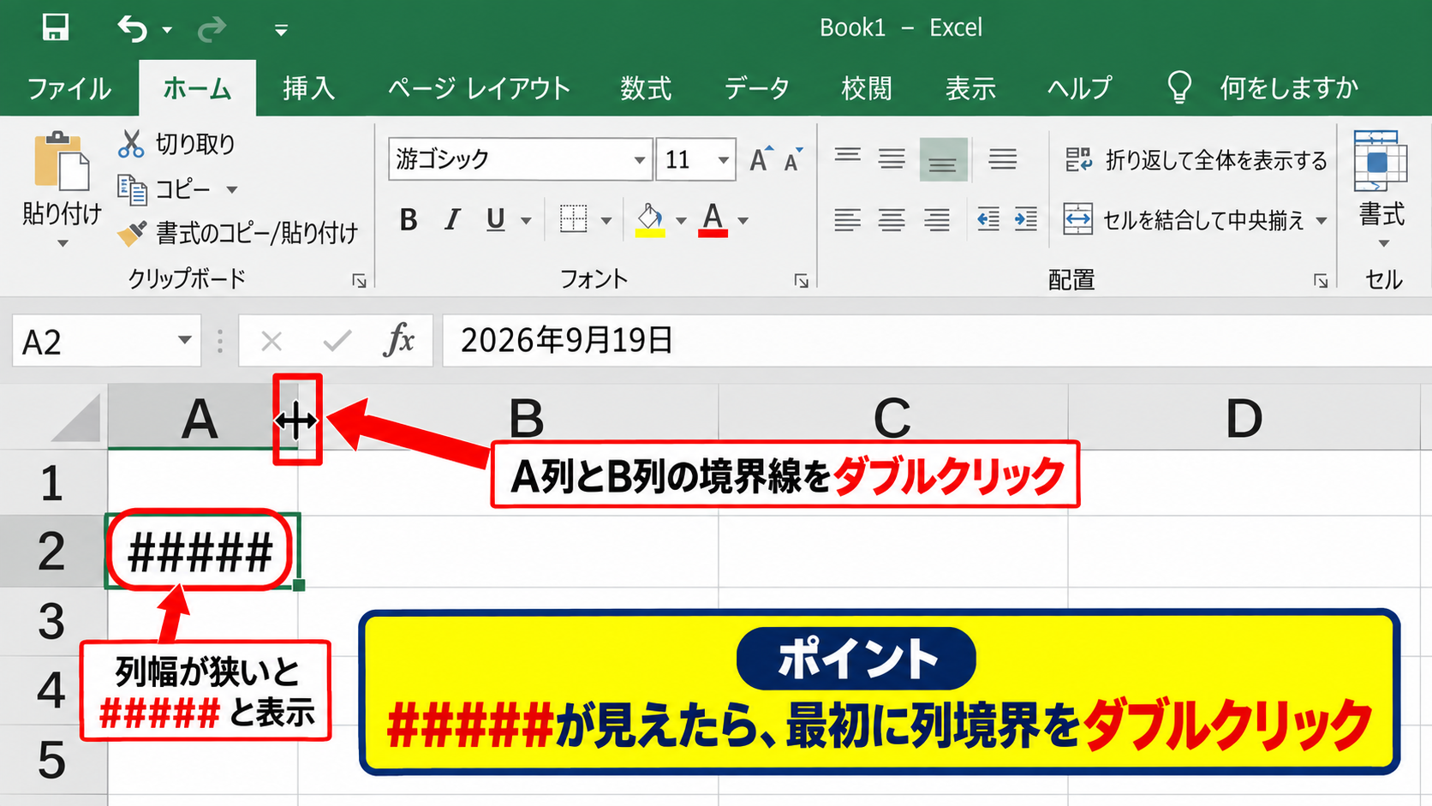Switch to the ホーム tab
The image size is (1432, 806).
pos(197,88)
